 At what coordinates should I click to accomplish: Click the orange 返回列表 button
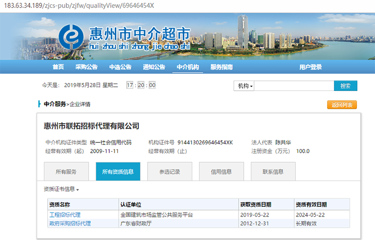pos(342,105)
